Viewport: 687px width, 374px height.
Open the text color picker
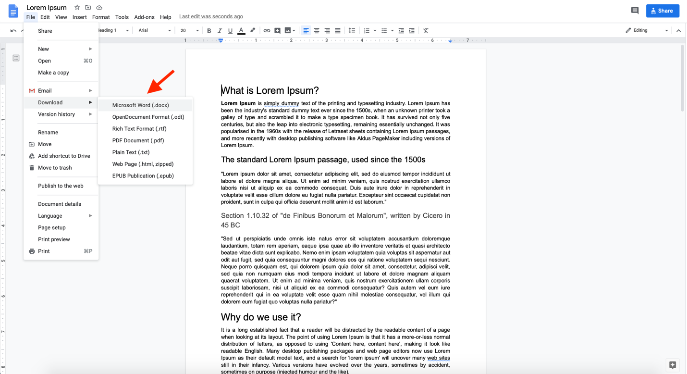coord(241,31)
